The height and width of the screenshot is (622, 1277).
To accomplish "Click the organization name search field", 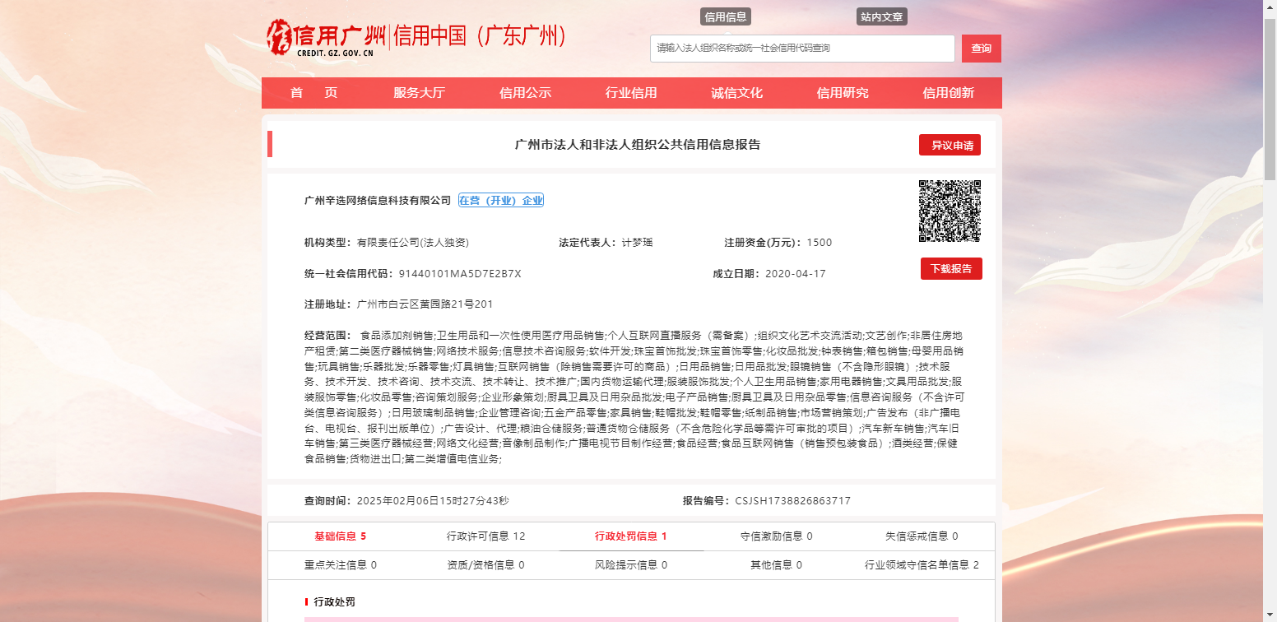I will 802,49.
